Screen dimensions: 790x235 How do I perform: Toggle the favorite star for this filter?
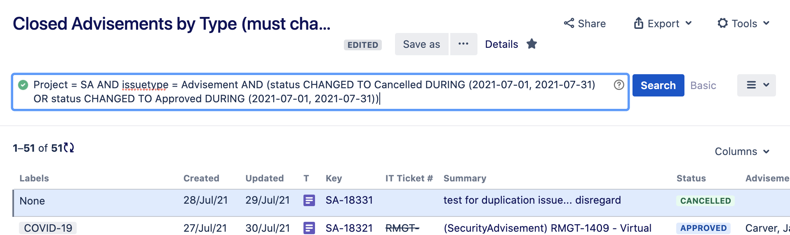tap(532, 44)
